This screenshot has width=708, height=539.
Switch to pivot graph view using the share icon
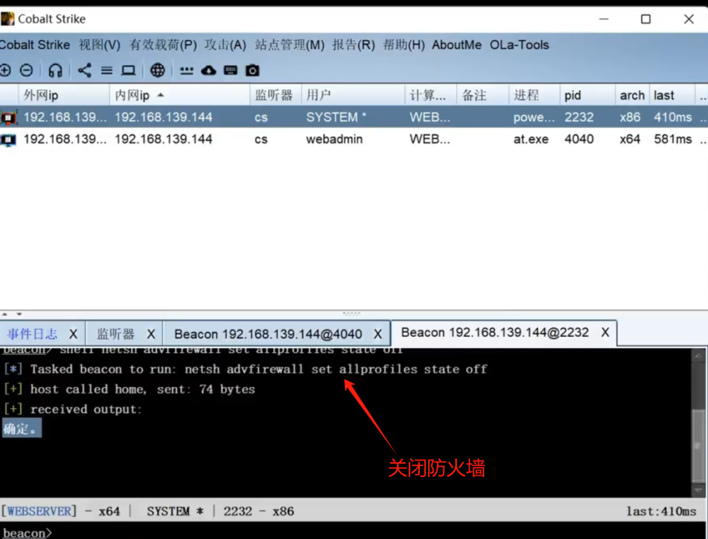pyautogui.click(x=84, y=71)
